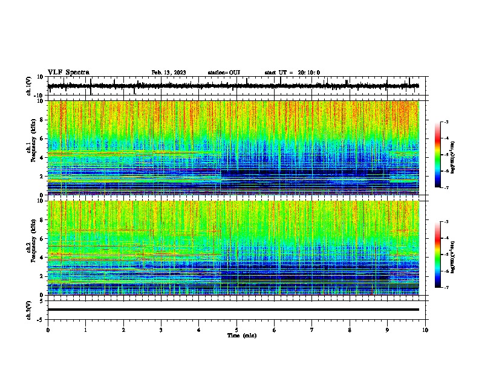Click time axis tick label '10'
The width and height of the screenshot is (479, 370).
click(x=425, y=330)
